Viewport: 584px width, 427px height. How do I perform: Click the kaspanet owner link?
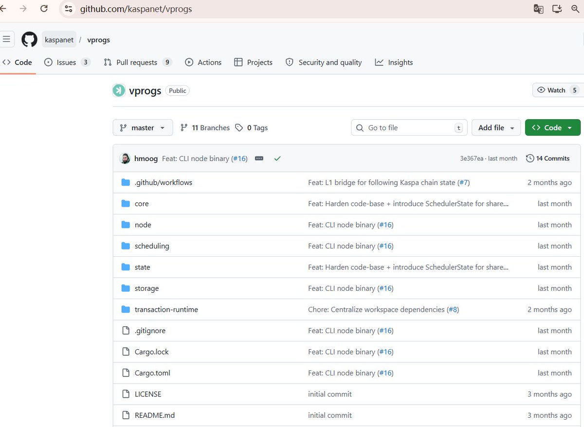[x=59, y=40]
